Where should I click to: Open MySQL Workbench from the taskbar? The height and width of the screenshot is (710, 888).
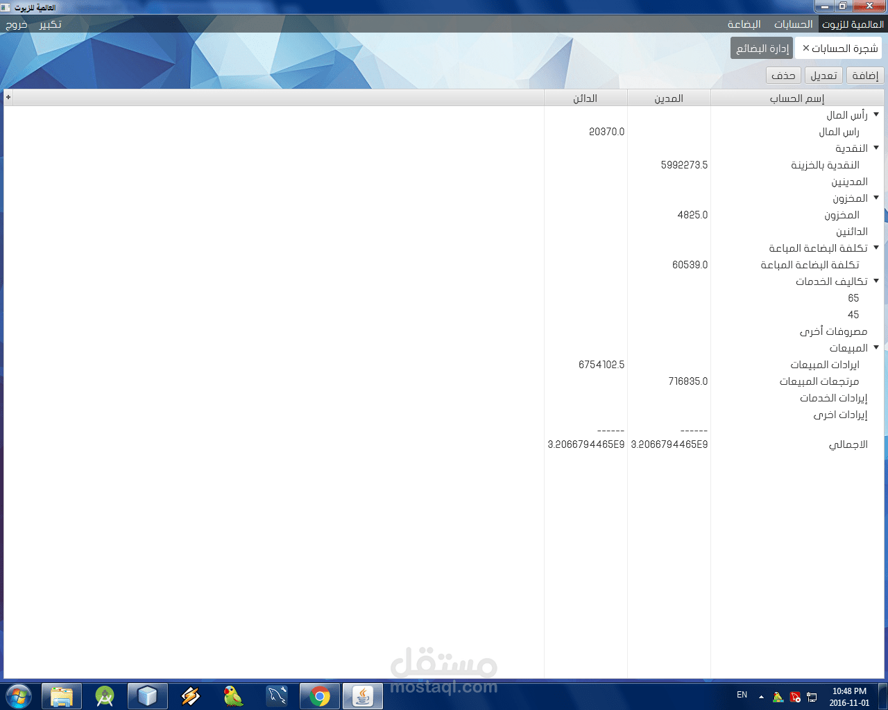(x=277, y=696)
